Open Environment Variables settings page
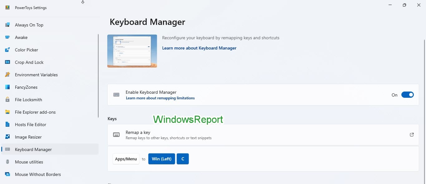Viewport: 426px width, 184px height. 50,75
